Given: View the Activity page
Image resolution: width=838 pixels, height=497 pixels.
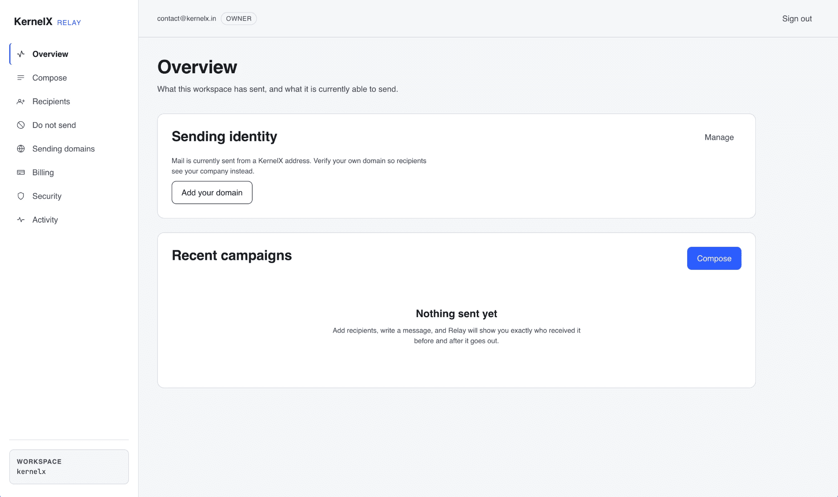Looking at the screenshot, I should 69,220.
